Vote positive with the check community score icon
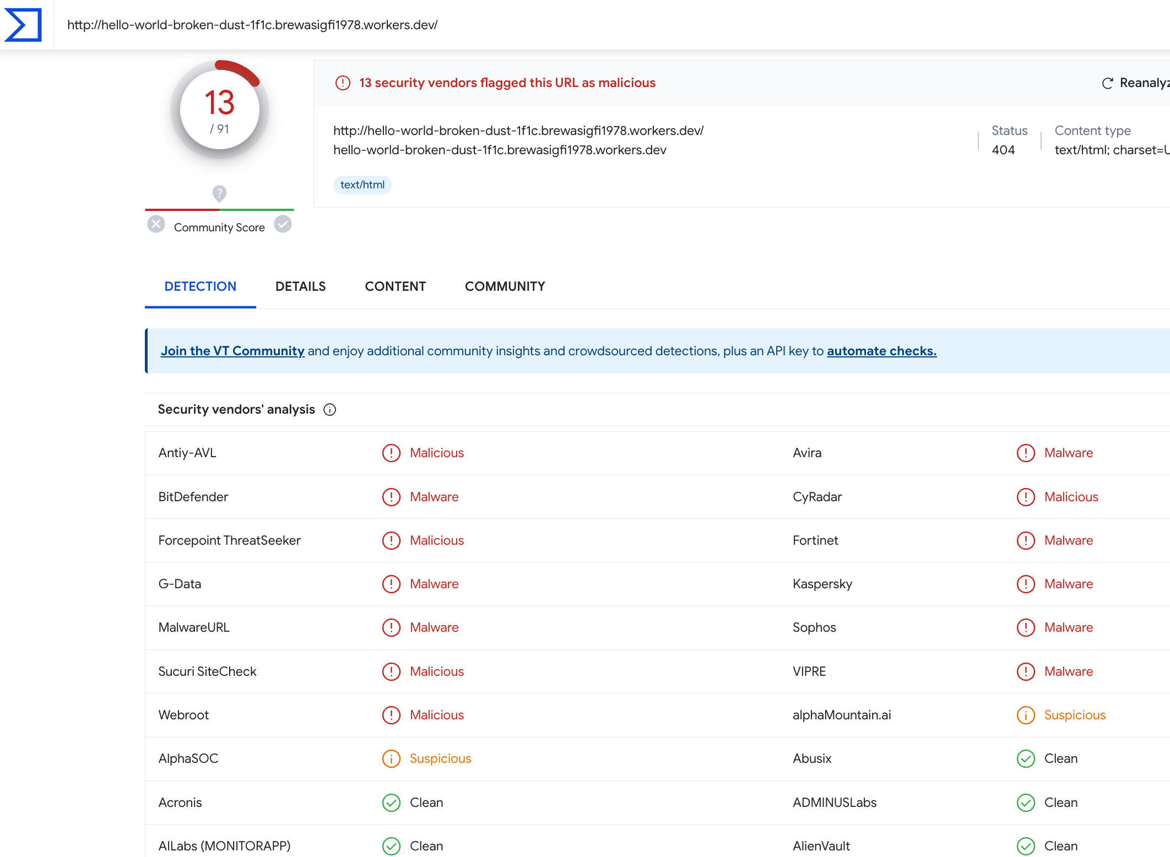Screen dimensions: 1170x857 tap(283, 224)
